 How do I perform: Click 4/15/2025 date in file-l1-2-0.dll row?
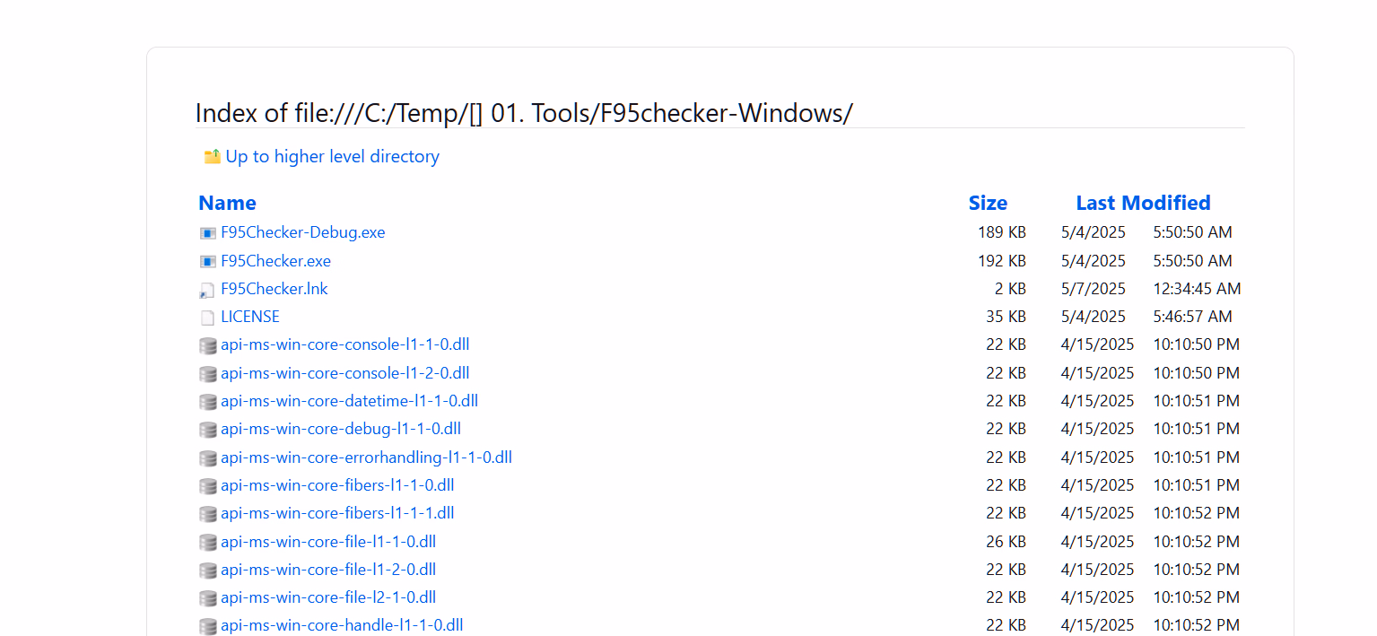click(1097, 570)
